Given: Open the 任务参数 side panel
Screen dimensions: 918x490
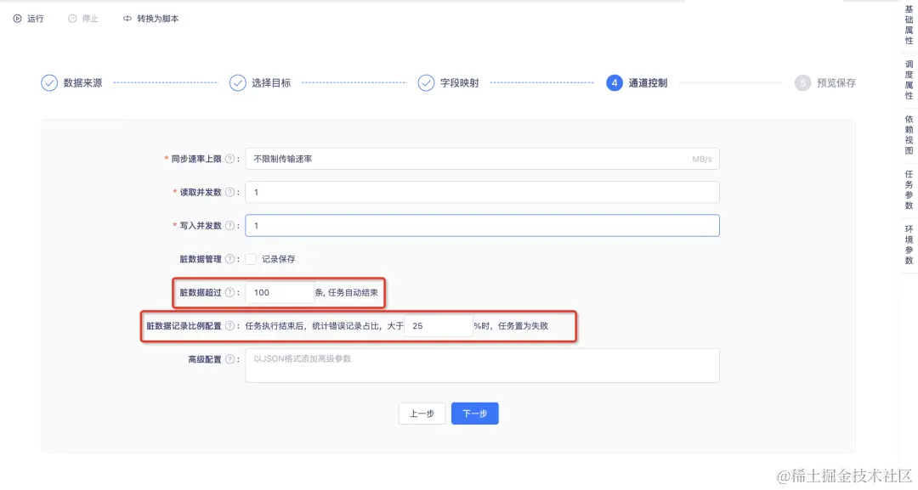Looking at the screenshot, I should pyautogui.click(x=909, y=190).
